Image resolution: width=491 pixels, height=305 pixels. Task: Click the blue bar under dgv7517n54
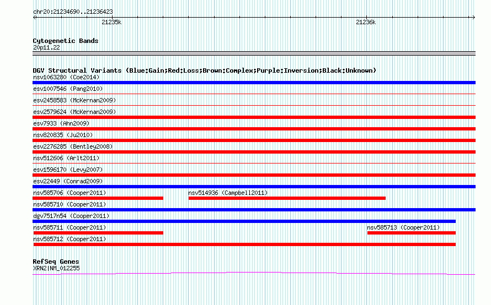tap(244, 221)
